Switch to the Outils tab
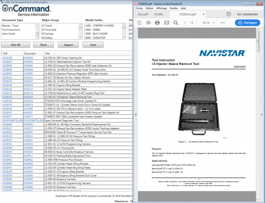 point(159,14)
